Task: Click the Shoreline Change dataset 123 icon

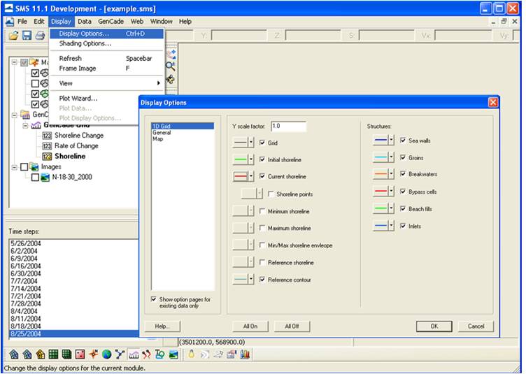Action: [47, 136]
